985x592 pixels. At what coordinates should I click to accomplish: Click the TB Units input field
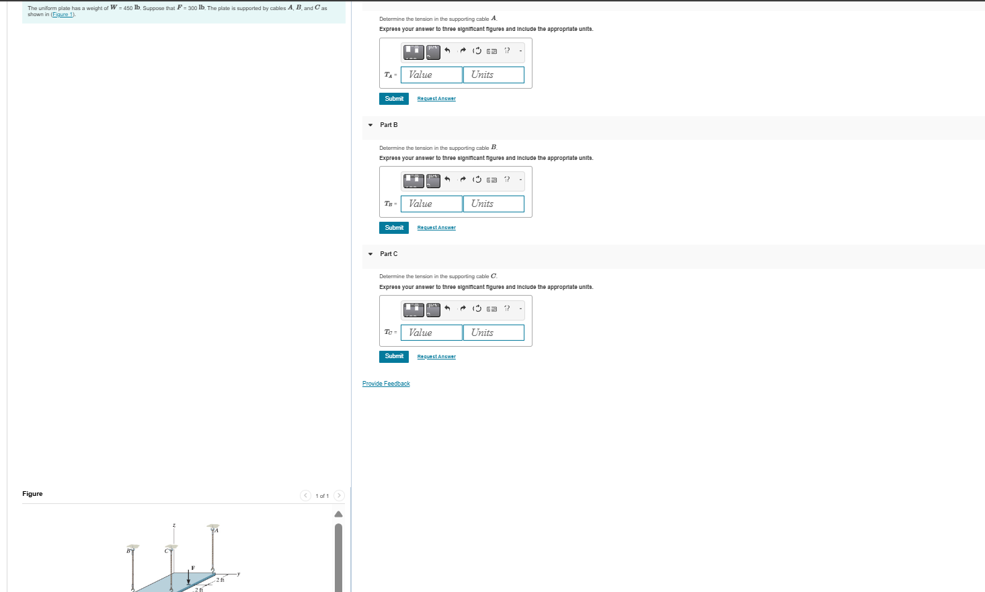pyautogui.click(x=494, y=204)
